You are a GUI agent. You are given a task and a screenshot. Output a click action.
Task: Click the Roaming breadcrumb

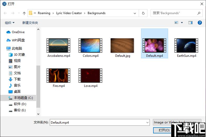pyautogui.click(x=44, y=13)
